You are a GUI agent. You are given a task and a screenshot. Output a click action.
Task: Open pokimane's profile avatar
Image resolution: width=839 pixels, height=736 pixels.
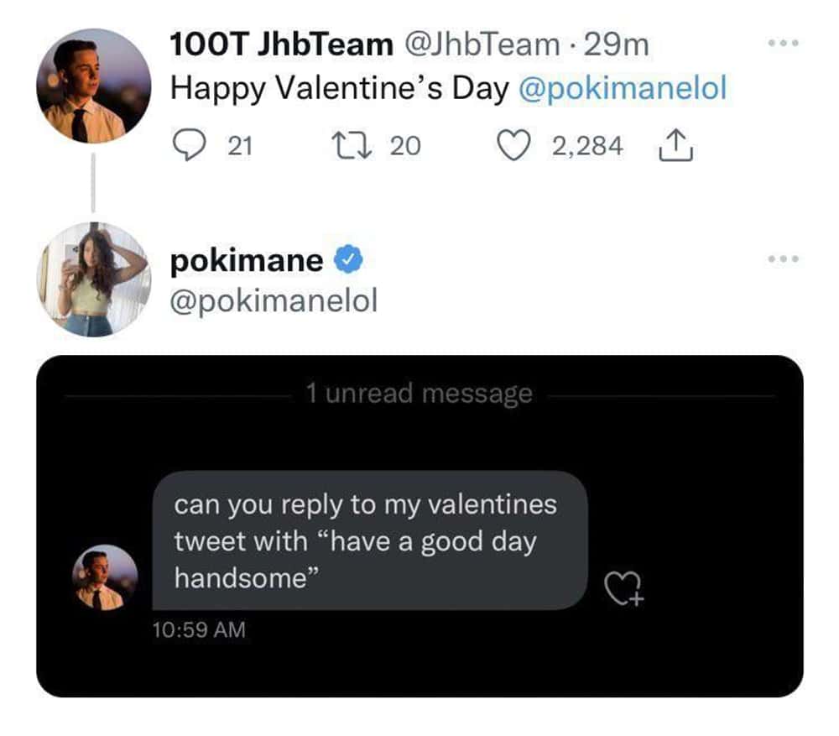93,279
